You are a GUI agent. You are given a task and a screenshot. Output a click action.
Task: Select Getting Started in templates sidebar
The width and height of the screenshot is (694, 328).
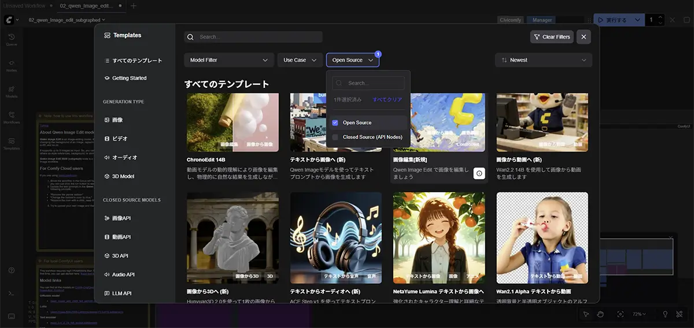pyautogui.click(x=129, y=78)
